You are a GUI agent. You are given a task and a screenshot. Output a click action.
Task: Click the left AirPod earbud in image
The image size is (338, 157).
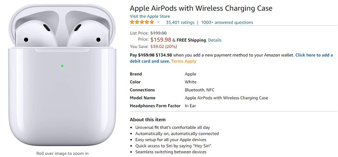point(37,35)
